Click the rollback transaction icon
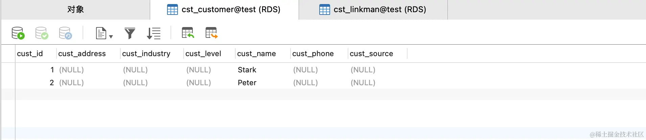646x140 pixels. point(65,33)
